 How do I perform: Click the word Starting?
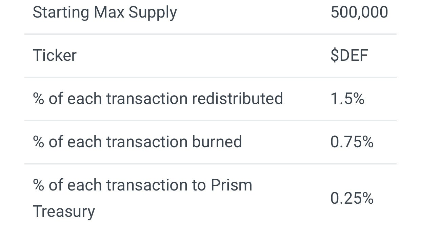coord(61,12)
